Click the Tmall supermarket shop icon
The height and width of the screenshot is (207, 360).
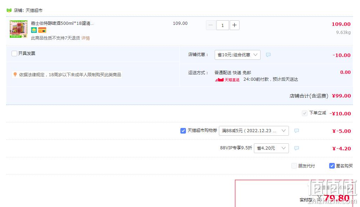click(x=9, y=10)
